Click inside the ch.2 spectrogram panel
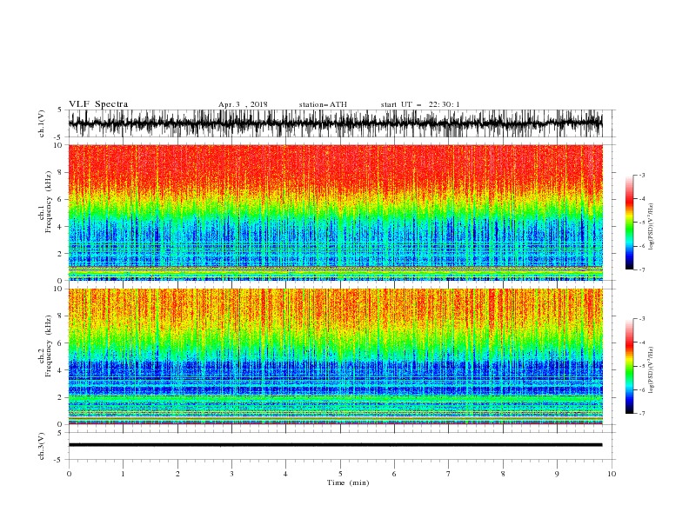 coord(335,356)
